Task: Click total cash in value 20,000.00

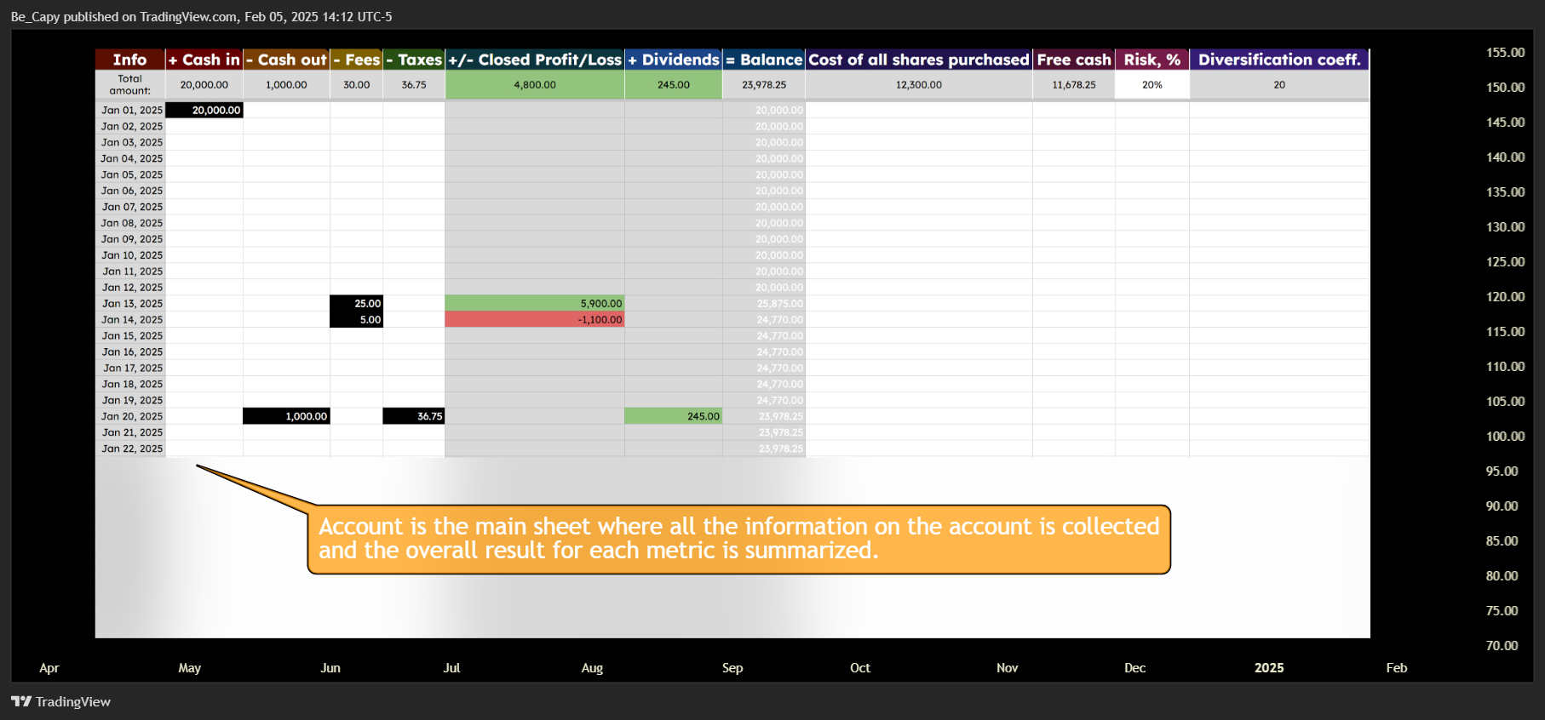Action: pyautogui.click(x=204, y=85)
